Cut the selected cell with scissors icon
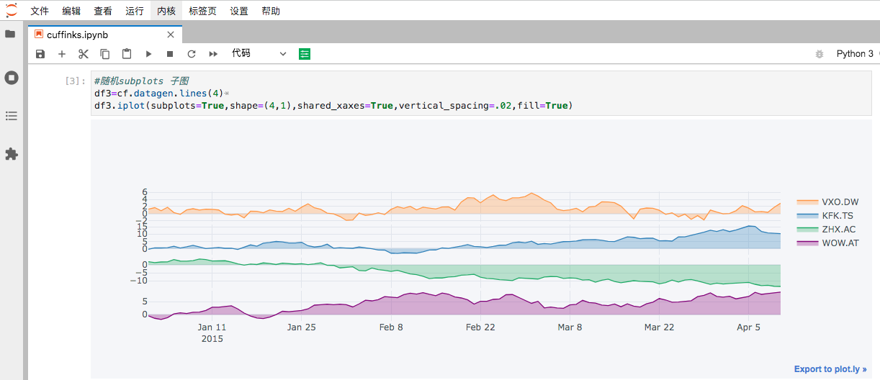Viewport: 880px width, 380px height. tap(84, 54)
